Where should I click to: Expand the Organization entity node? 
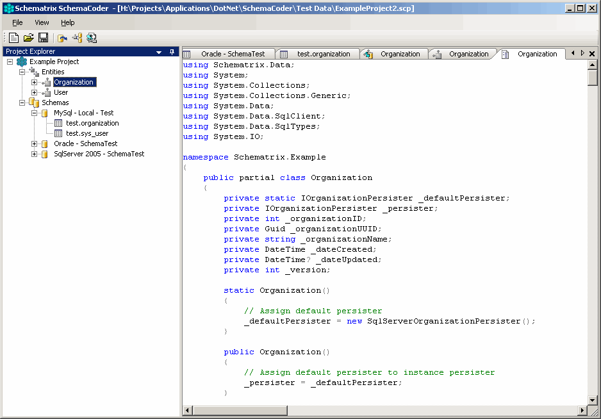(35, 82)
